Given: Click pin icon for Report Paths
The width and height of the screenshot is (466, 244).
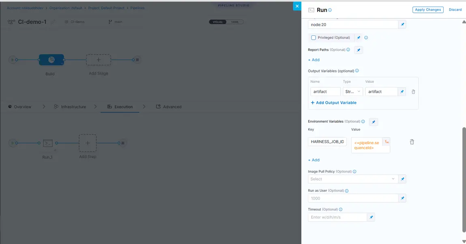Looking at the screenshot, I should (359, 50).
